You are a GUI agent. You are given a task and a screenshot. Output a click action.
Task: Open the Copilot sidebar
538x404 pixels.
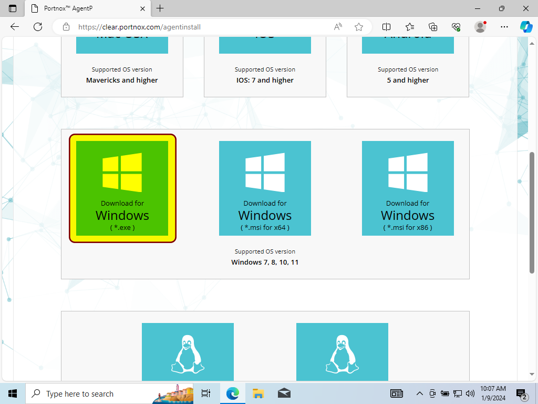click(526, 27)
